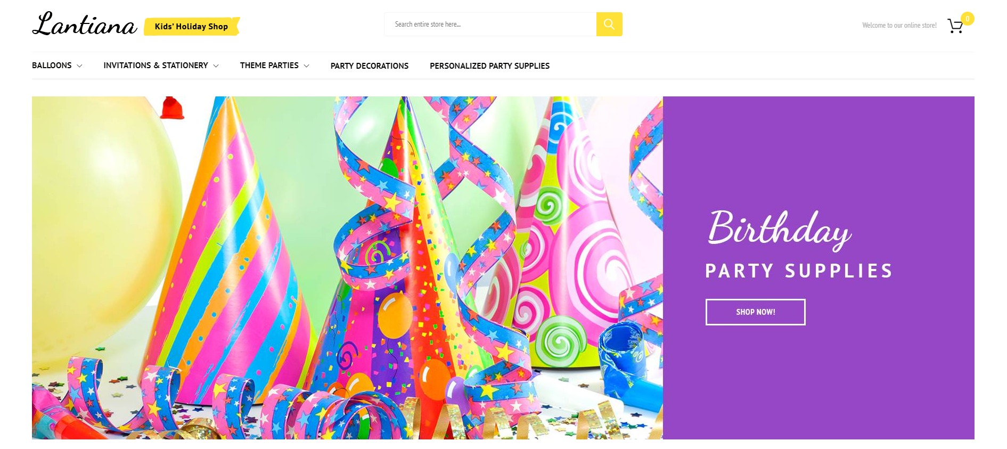Screen dimensions: 1007x449
Task: Click the Shop Now! button
Action: (755, 312)
